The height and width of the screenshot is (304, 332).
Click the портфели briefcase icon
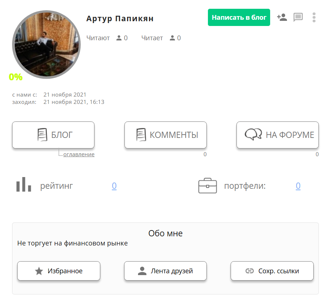pyautogui.click(x=208, y=186)
